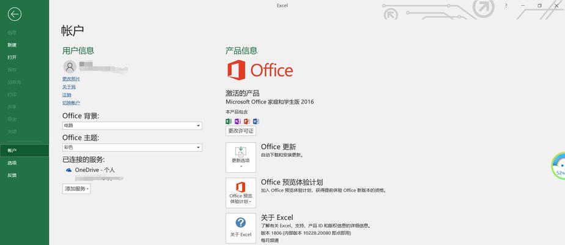565x245 pixels.
Task: Click the 关于我 link
Action: point(69,87)
